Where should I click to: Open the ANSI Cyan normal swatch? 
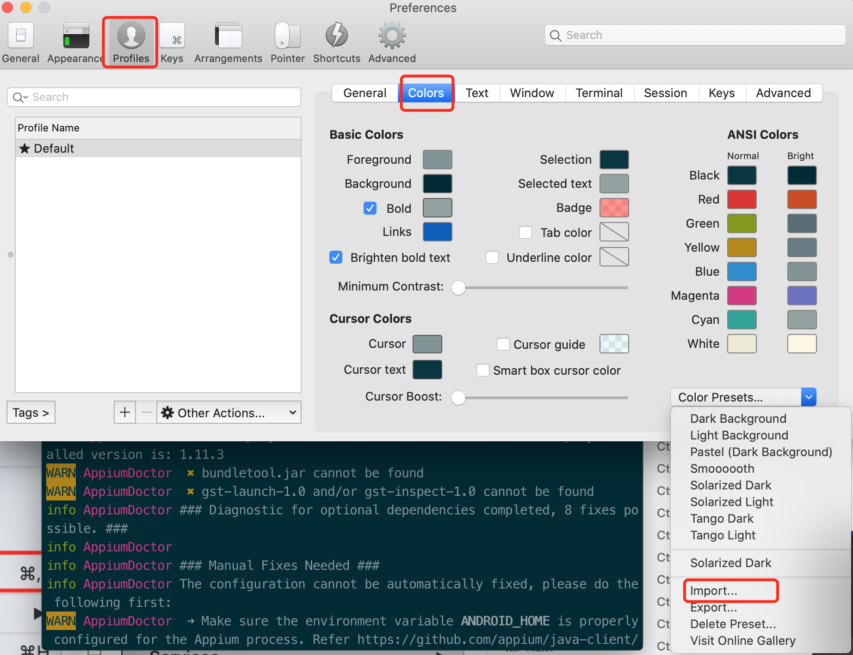tap(742, 320)
